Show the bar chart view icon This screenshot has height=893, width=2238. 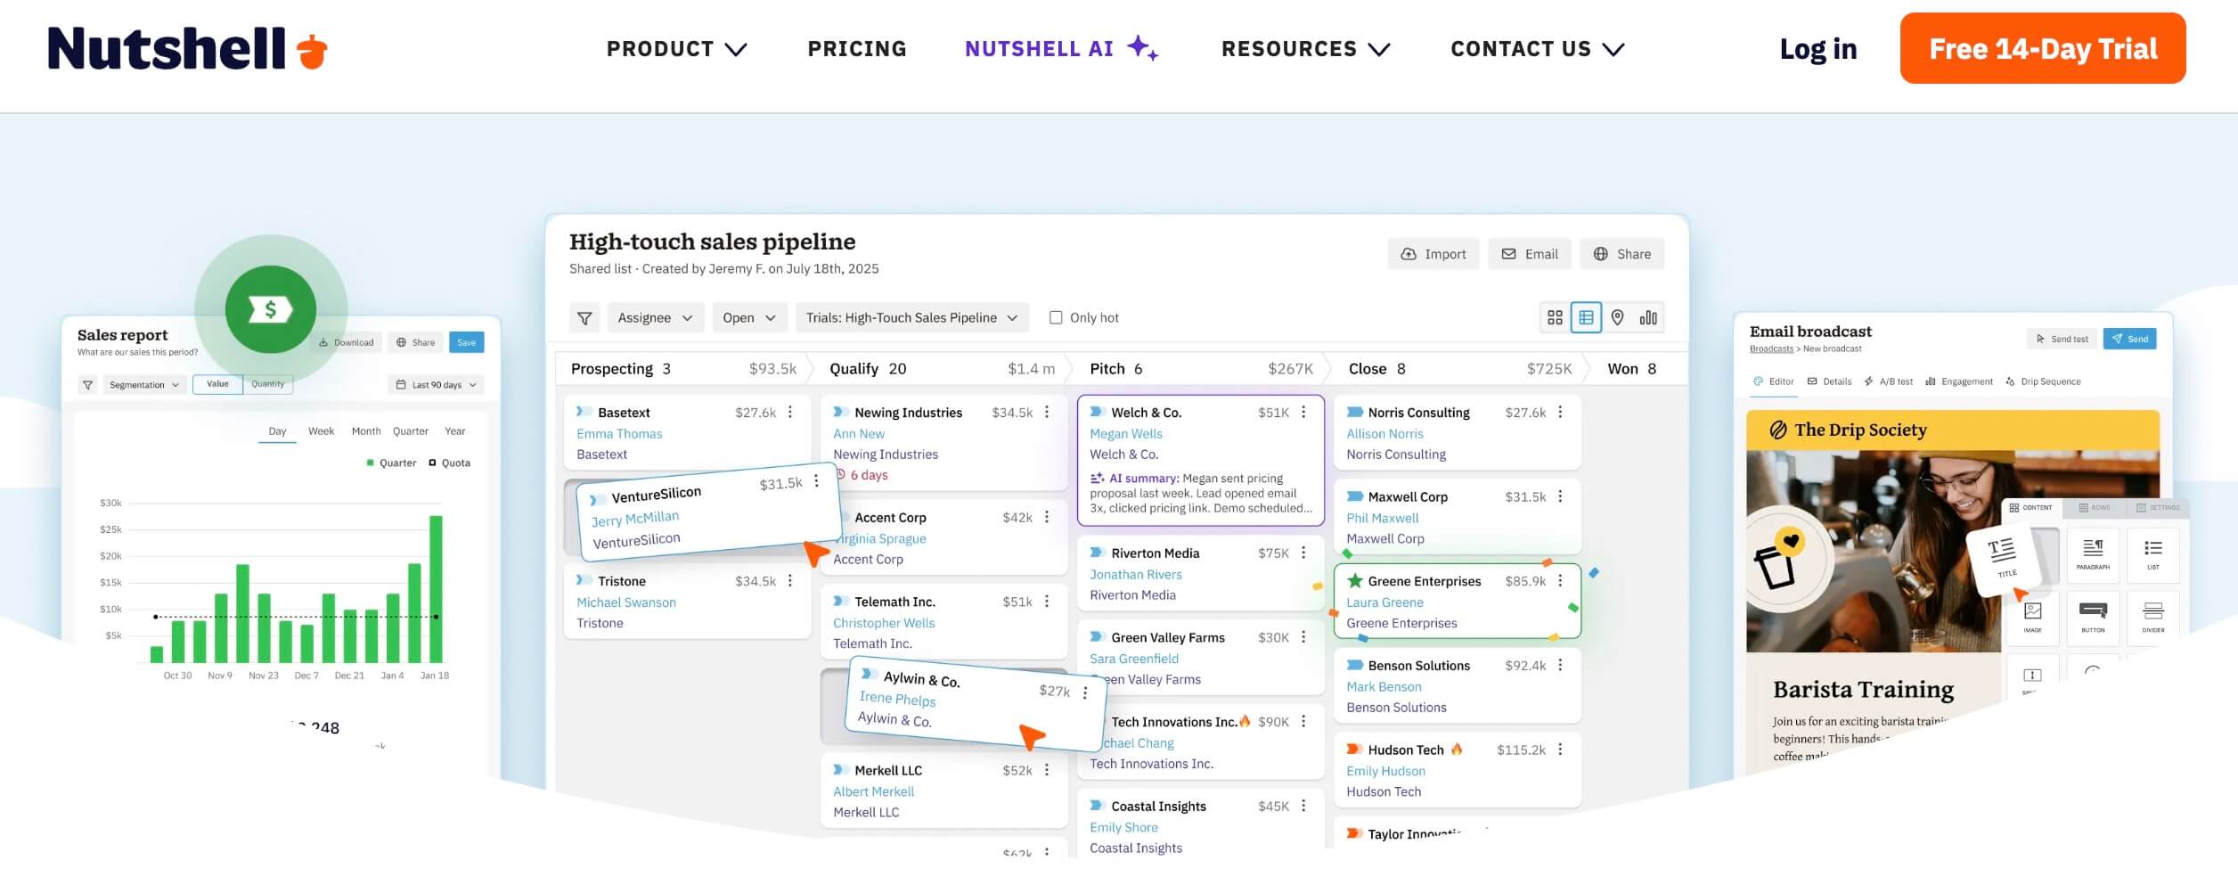pos(1648,318)
